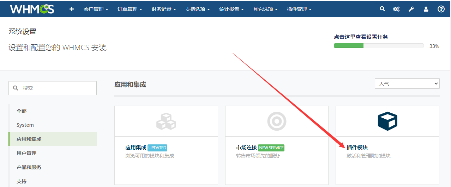Select 全部 in the sidebar
451x187 pixels.
[53, 111]
